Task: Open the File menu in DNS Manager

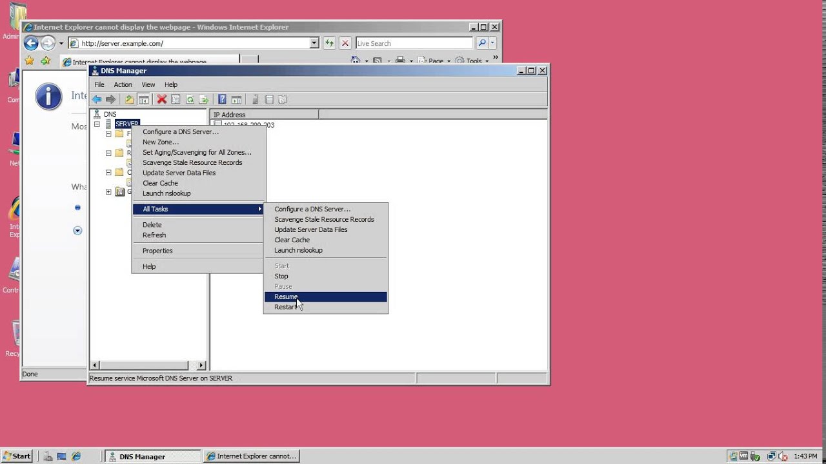Action: (99, 84)
